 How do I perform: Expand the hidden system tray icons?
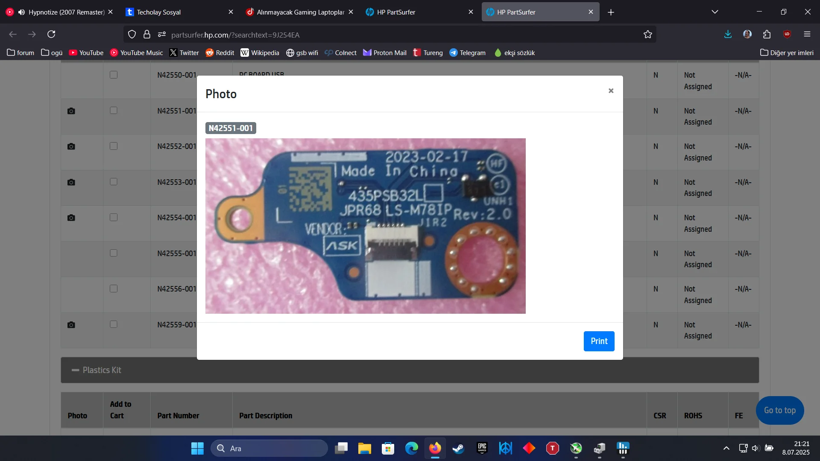(726, 448)
